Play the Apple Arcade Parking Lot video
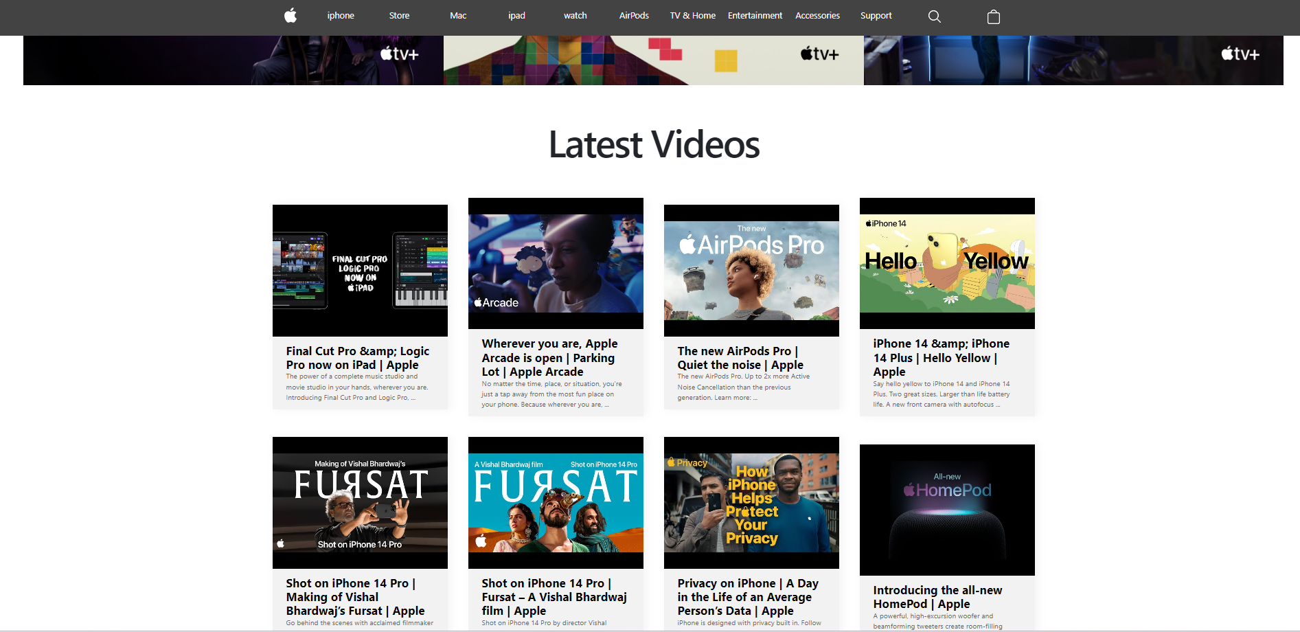 [556, 264]
